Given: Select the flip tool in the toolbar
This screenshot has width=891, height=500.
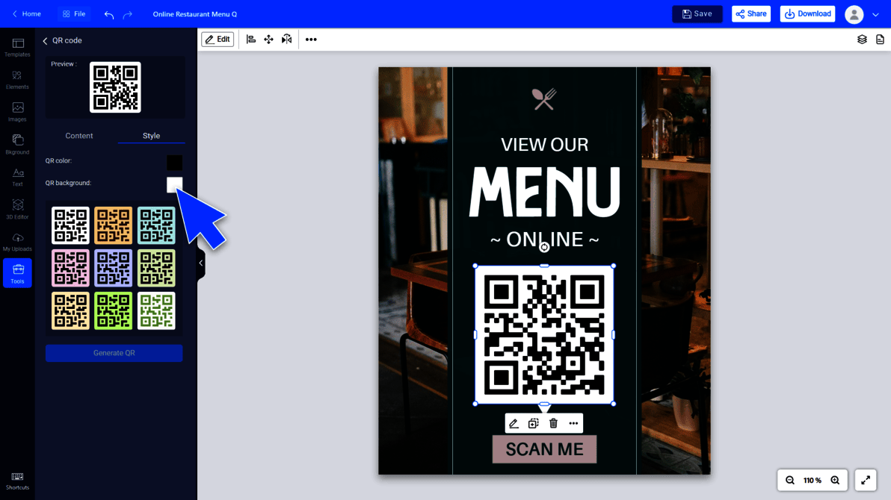Looking at the screenshot, I should coord(286,39).
